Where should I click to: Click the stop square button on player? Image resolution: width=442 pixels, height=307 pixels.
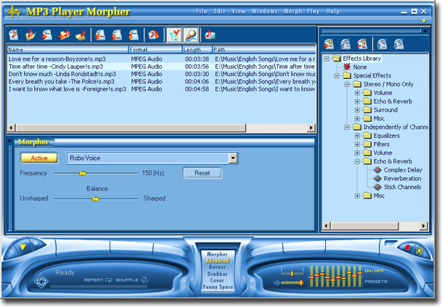click(36, 243)
